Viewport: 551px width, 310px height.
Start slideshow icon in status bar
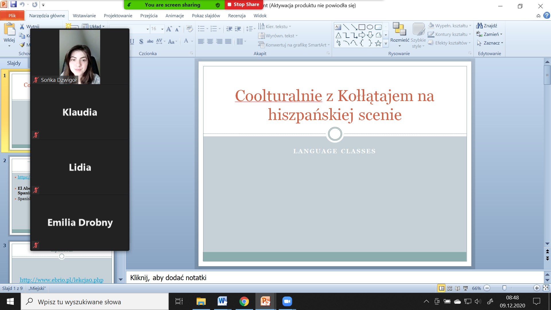(465, 288)
